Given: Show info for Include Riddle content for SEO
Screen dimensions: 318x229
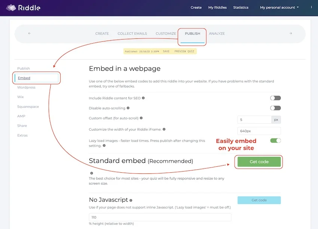Looking at the screenshot, I should (143, 98).
